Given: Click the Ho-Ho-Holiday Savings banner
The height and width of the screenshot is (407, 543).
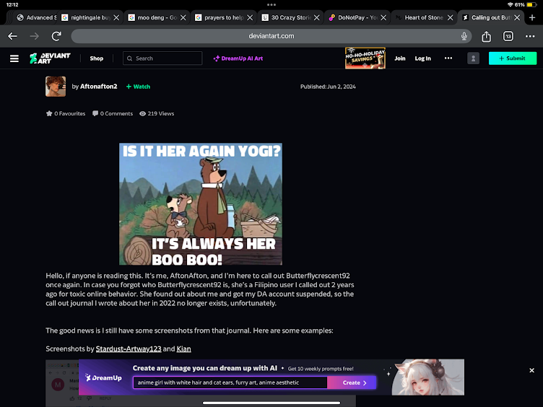Looking at the screenshot, I should (x=365, y=58).
